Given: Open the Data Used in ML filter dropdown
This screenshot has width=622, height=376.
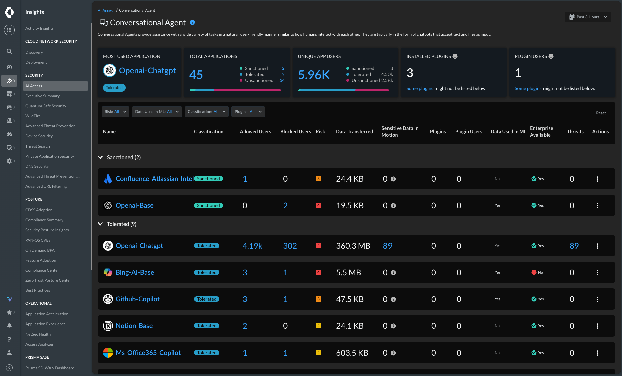Looking at the screenshot, I should 157,112.
